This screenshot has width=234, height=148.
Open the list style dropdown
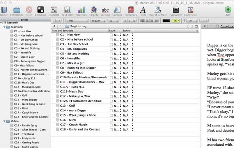pyautogui.click(x=204, y=21)
